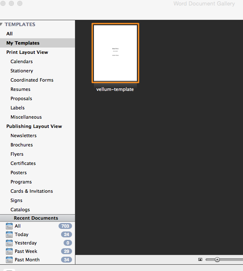
Task: Click the window zoom button
Action: [x=20, y=3]
